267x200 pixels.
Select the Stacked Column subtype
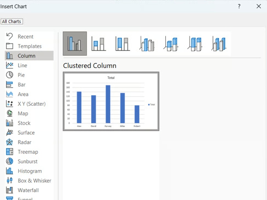click(x=98, y=43)
